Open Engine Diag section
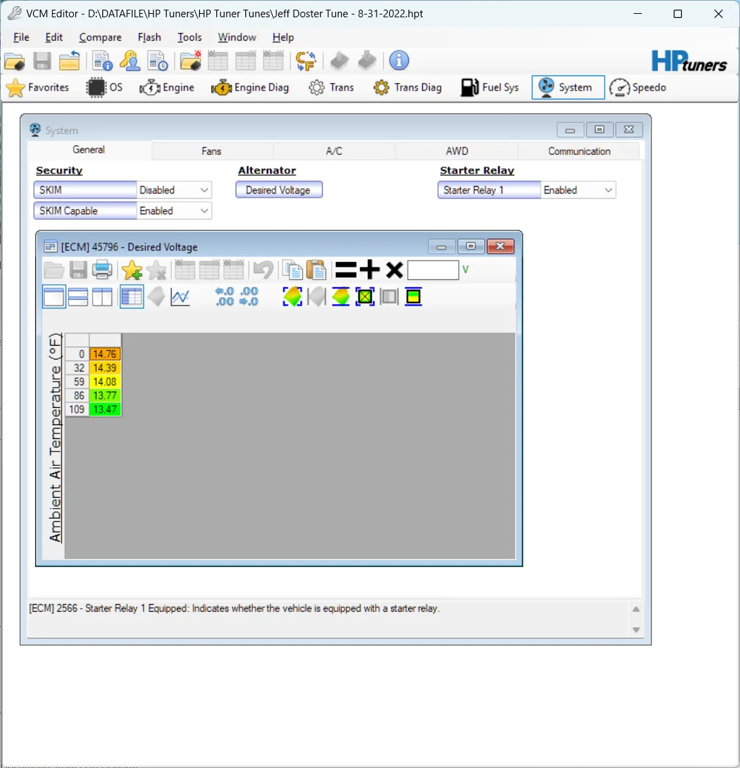 pos(250,88)
